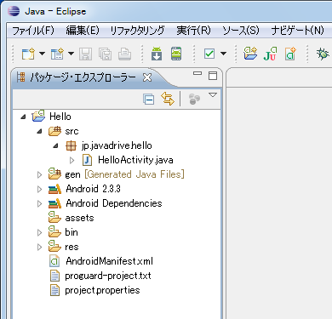Open the Android SDK Manager icon
The image size is (332, 319).
coord(157,54)
